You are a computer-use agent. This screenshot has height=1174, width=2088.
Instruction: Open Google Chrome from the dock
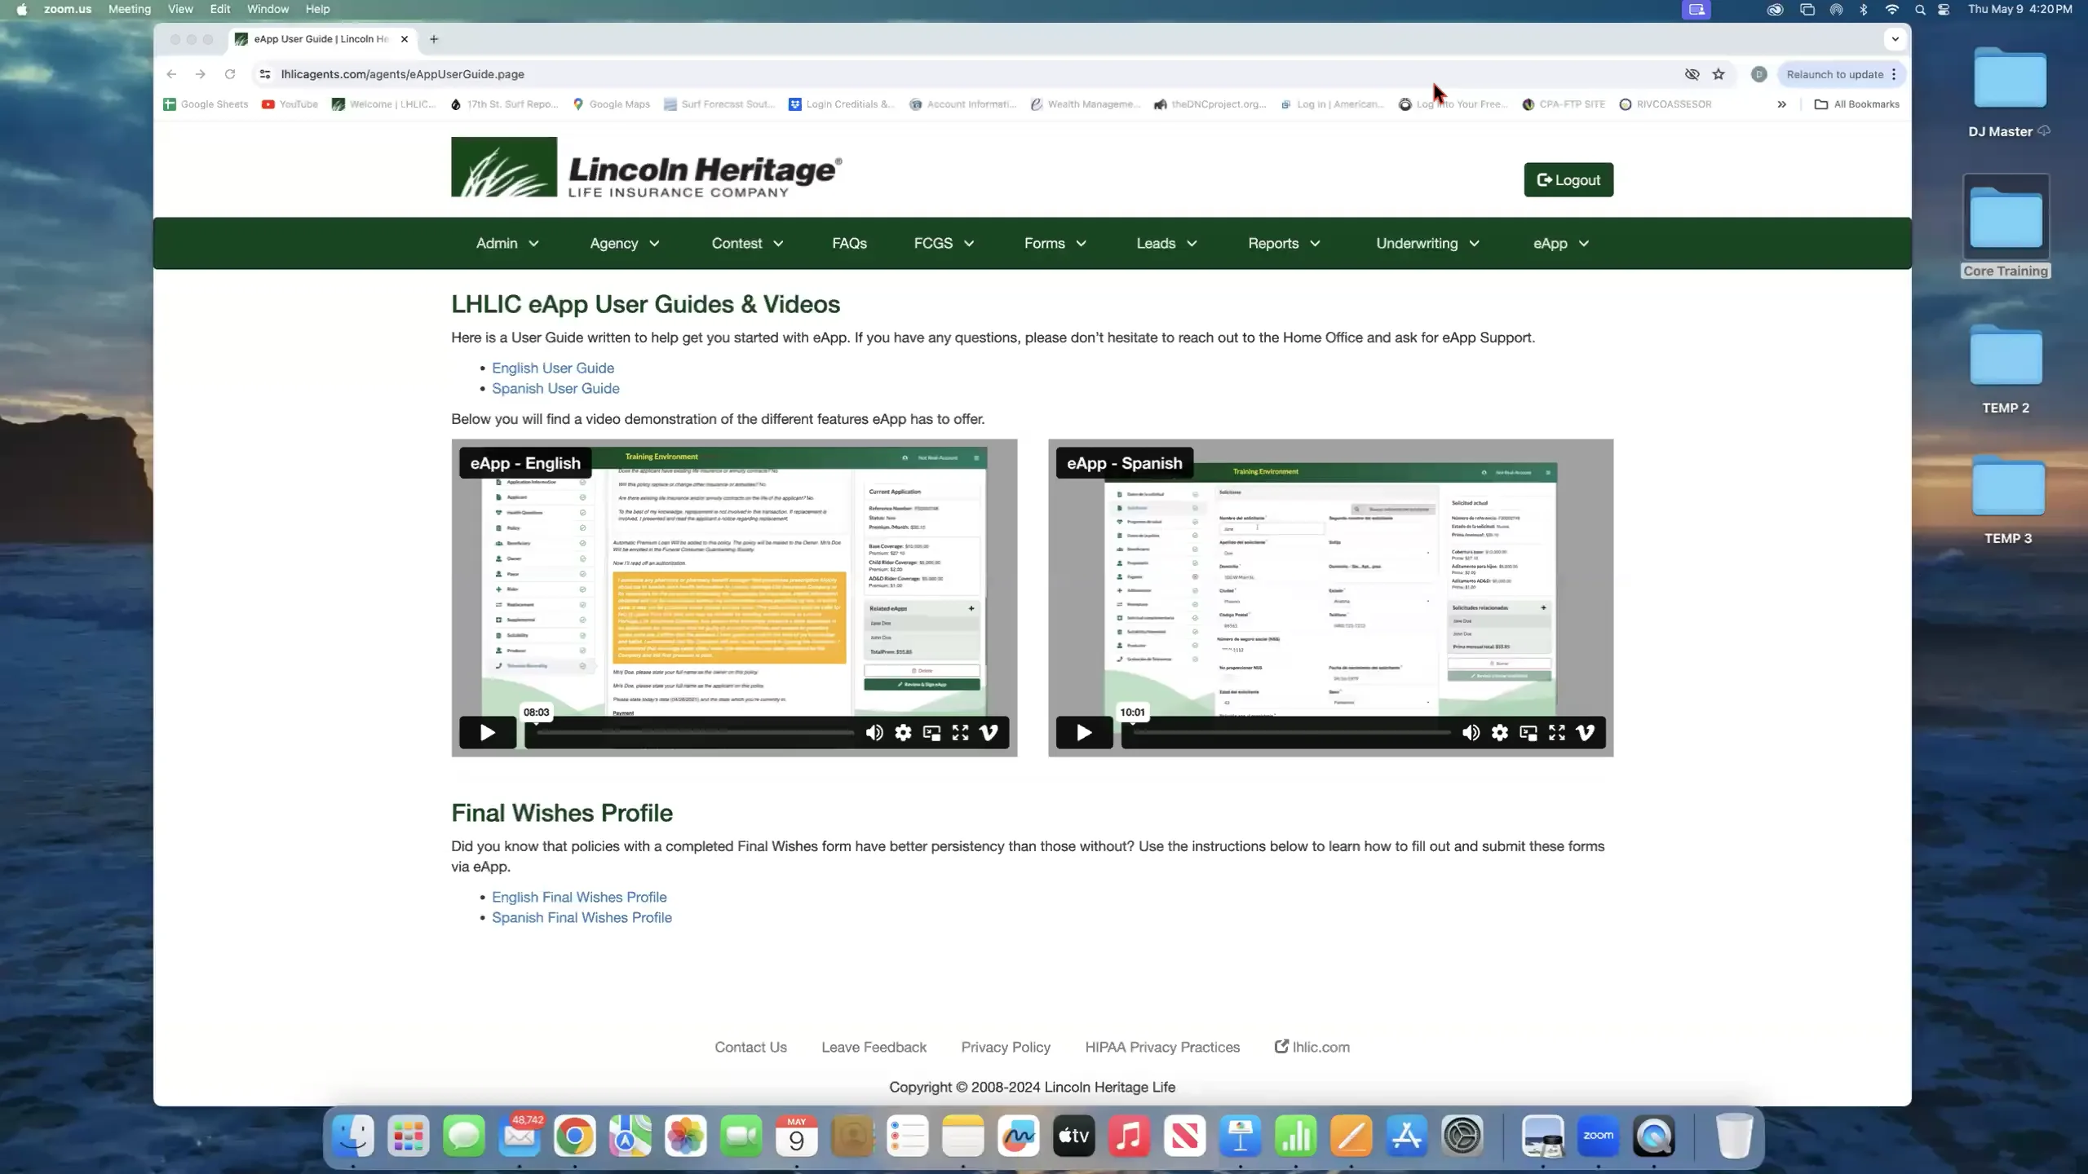click(575, 1136)
